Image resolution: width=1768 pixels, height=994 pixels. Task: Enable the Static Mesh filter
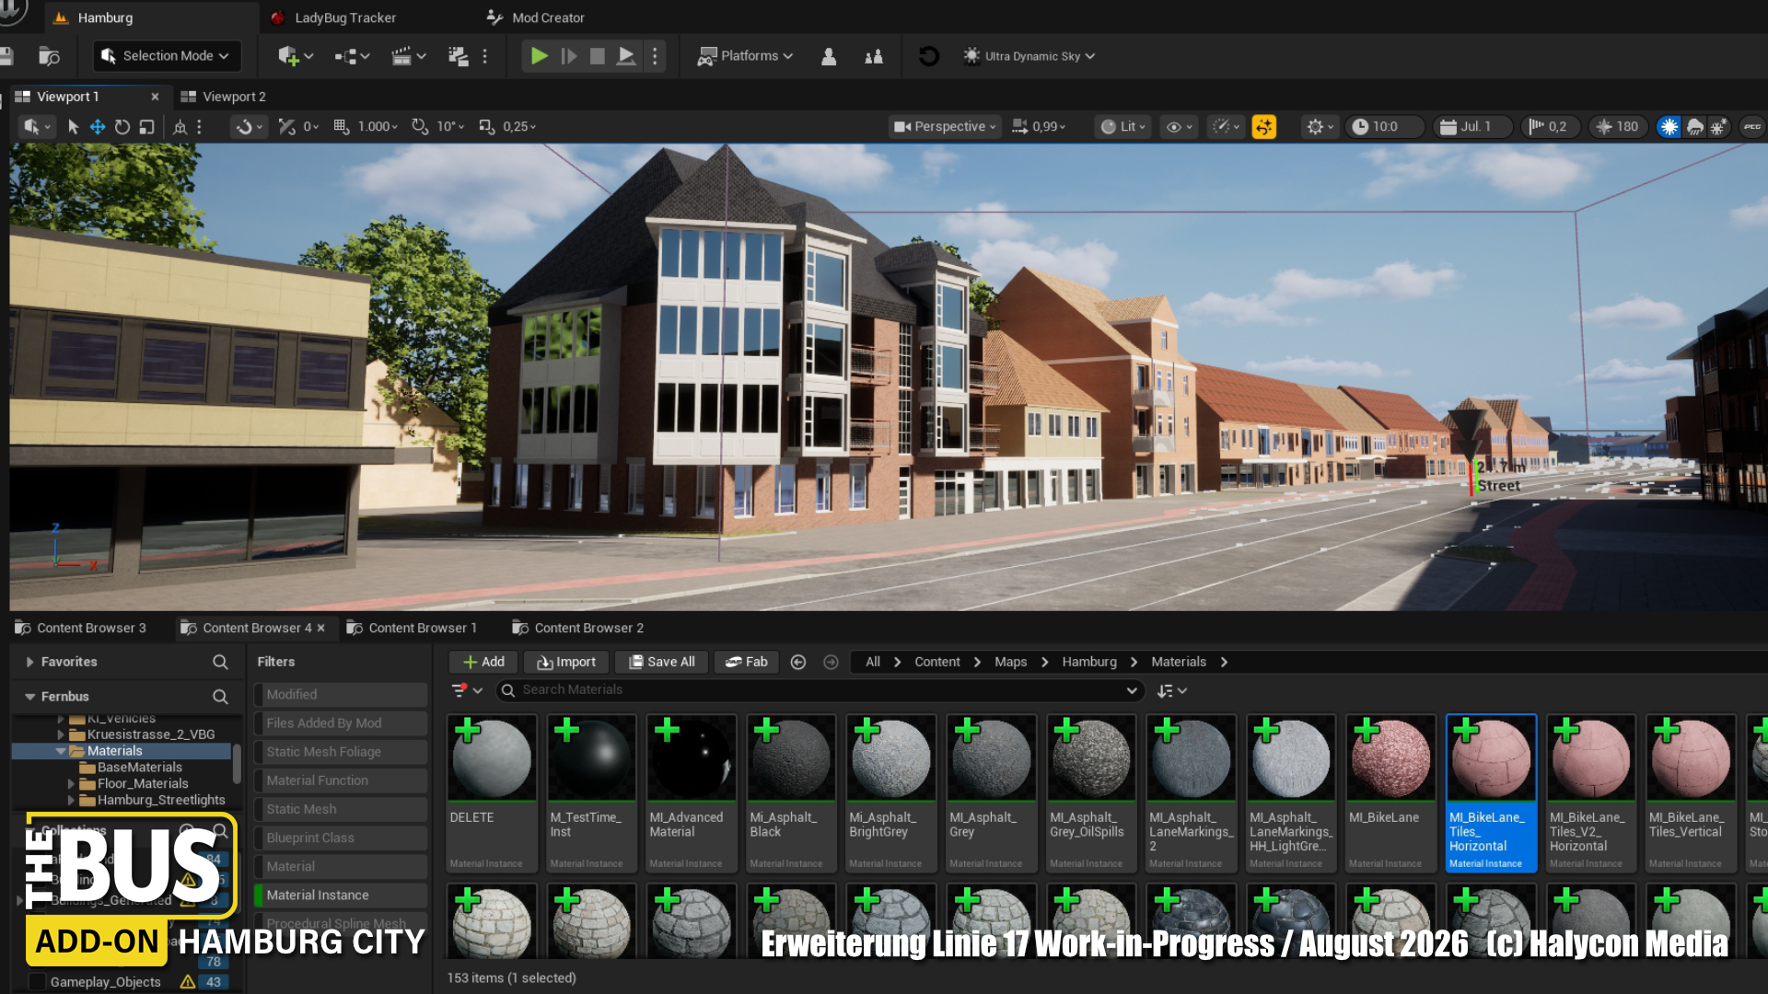click(341, 809)
